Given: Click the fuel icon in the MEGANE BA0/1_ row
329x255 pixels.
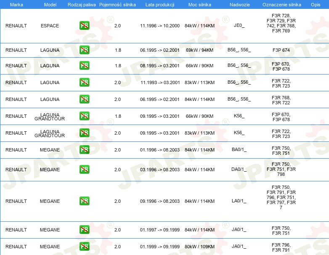Looking at the screenshot, I should (x=84, y=150).
